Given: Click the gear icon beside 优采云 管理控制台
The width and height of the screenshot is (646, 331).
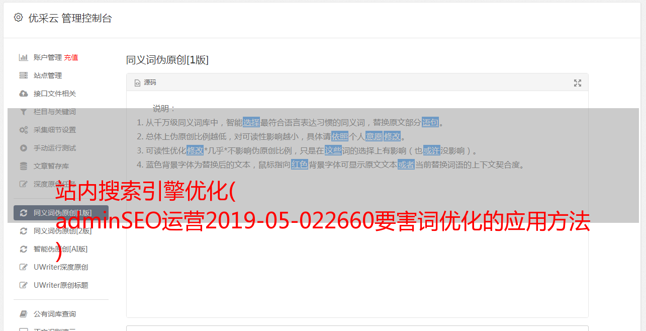Looking at the screenshot, I should (x=19, y=18).
